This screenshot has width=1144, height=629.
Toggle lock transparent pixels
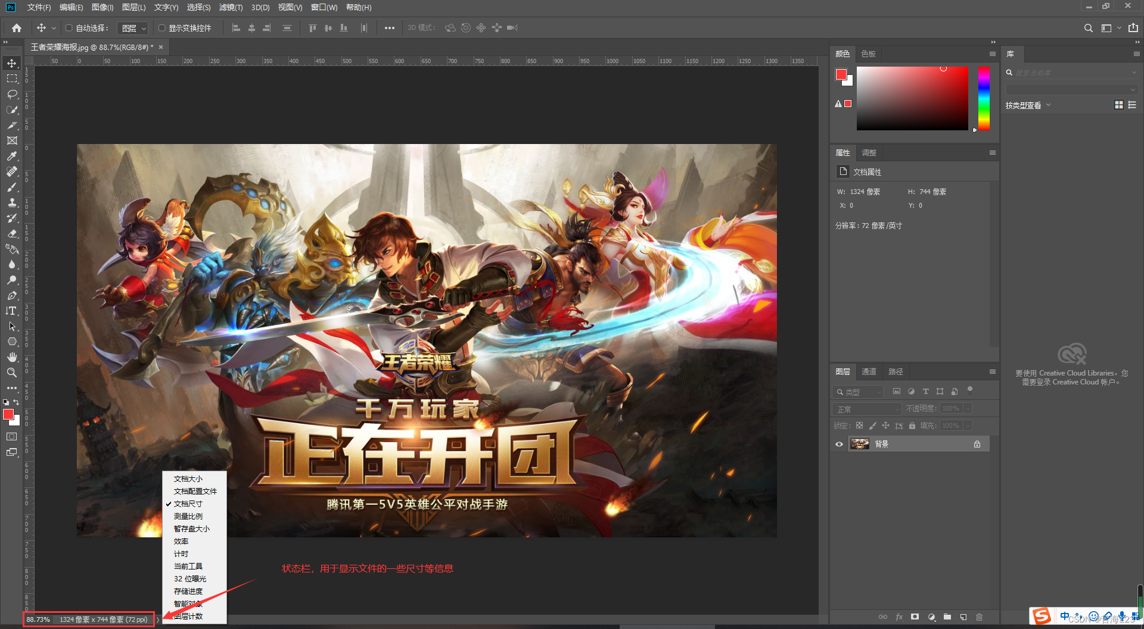(x=859, y=425)
